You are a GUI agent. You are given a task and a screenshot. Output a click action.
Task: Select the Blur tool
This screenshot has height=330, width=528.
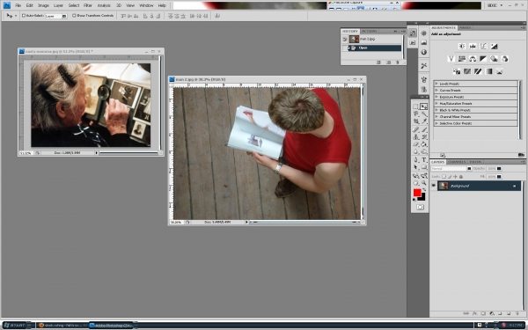(415, 151)
